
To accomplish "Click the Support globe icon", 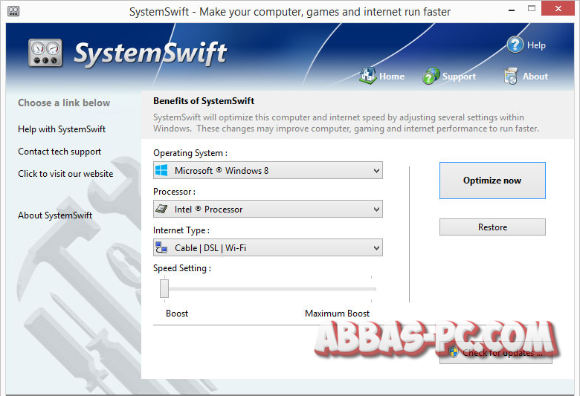I will pyautogui.click(x=431, y=76).
